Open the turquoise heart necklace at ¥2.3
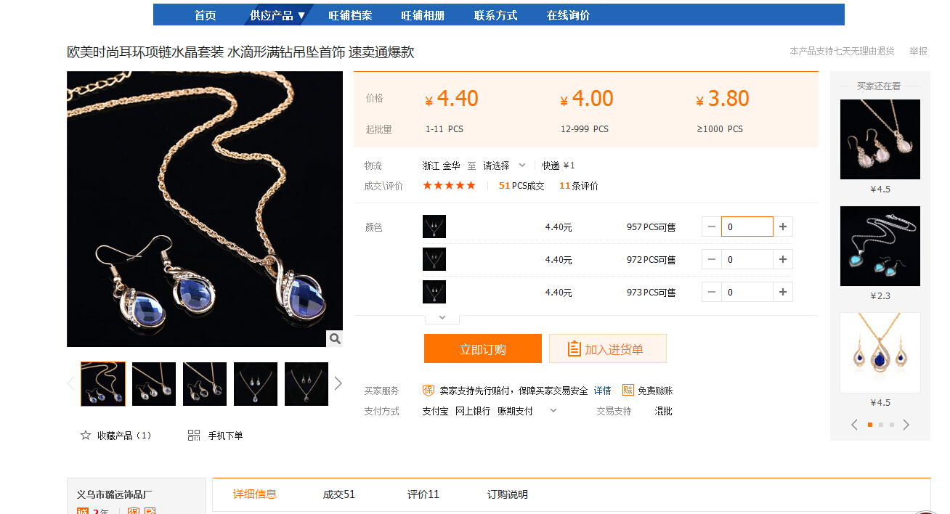The height and width of the screenshot is (514, 950). tap(880, 246)
